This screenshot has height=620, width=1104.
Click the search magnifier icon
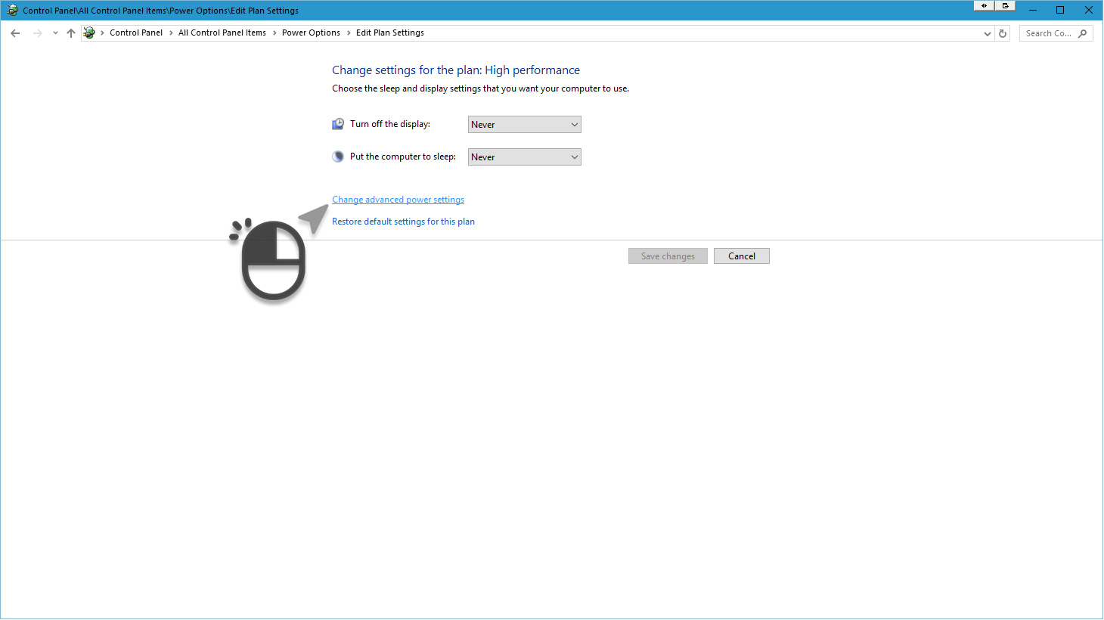tap(1083, 33)
